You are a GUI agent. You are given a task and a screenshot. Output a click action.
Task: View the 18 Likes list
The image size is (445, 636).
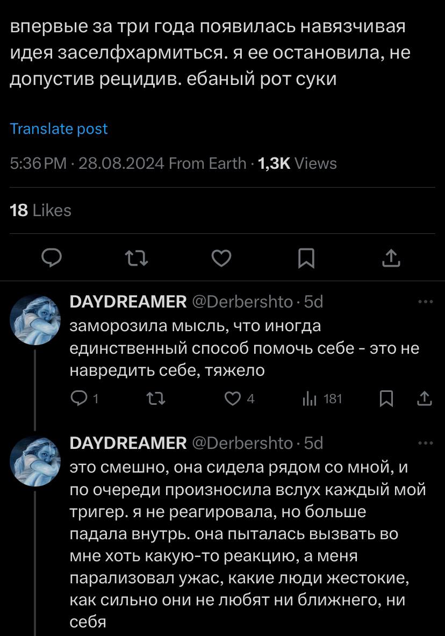tap(41, 210)
